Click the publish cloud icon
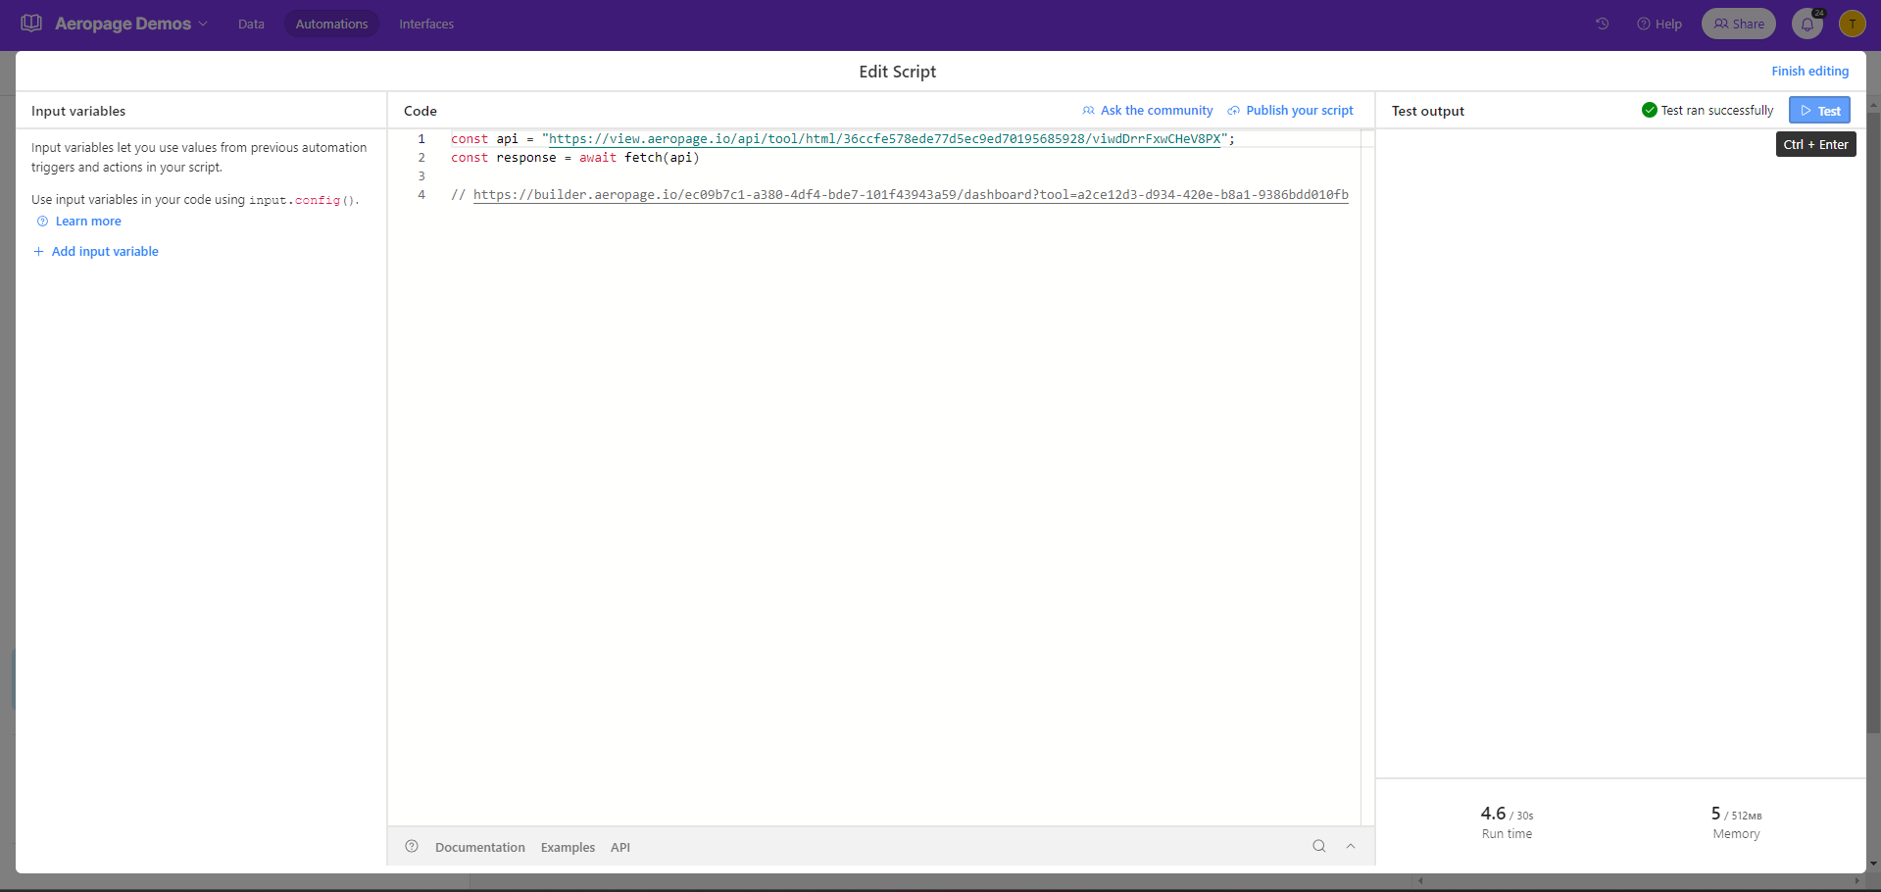1881x892 pixels. pos(1233,111)
